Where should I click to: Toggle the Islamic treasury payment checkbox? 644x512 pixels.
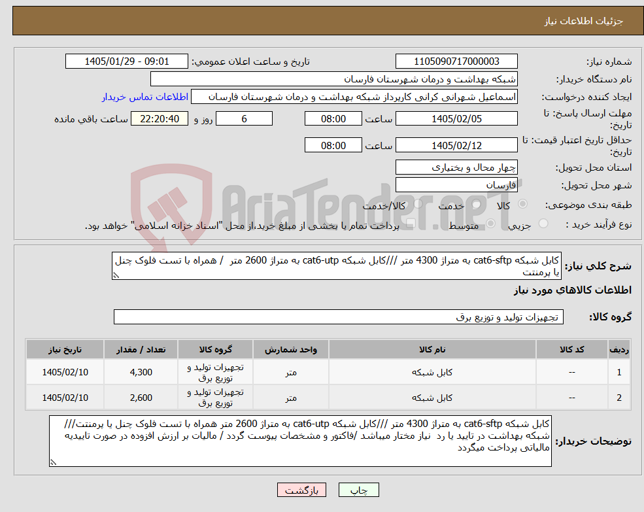point(411,224)
